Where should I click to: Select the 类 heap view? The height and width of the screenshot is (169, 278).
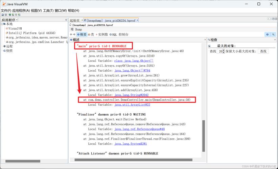tap(91, 34)
